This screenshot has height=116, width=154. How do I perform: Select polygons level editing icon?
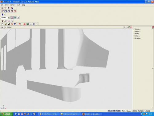pyautogui.click(x=9, y=8)
